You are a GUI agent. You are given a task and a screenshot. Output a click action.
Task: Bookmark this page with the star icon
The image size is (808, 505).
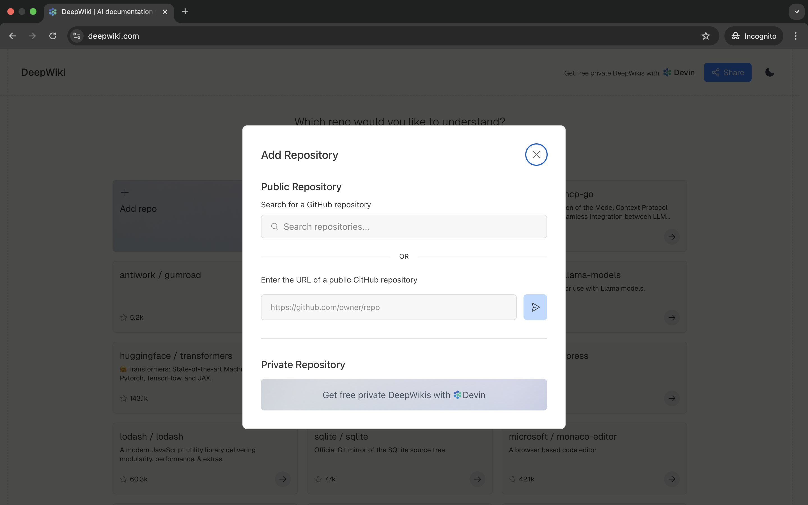(x=706, y=36)
